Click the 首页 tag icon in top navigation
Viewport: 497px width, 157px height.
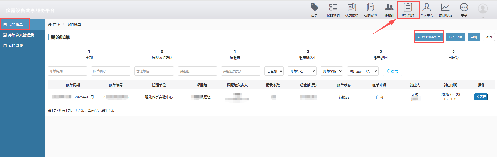pos(314,7)
